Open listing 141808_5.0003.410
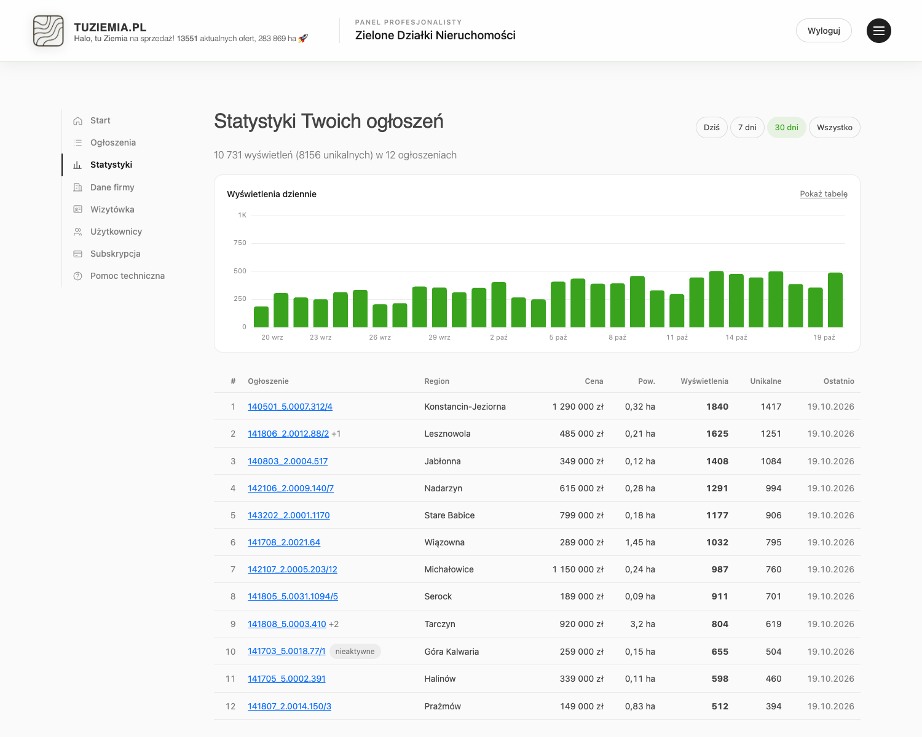Viewport: 922px width, 737px height. tap(287, 624)
